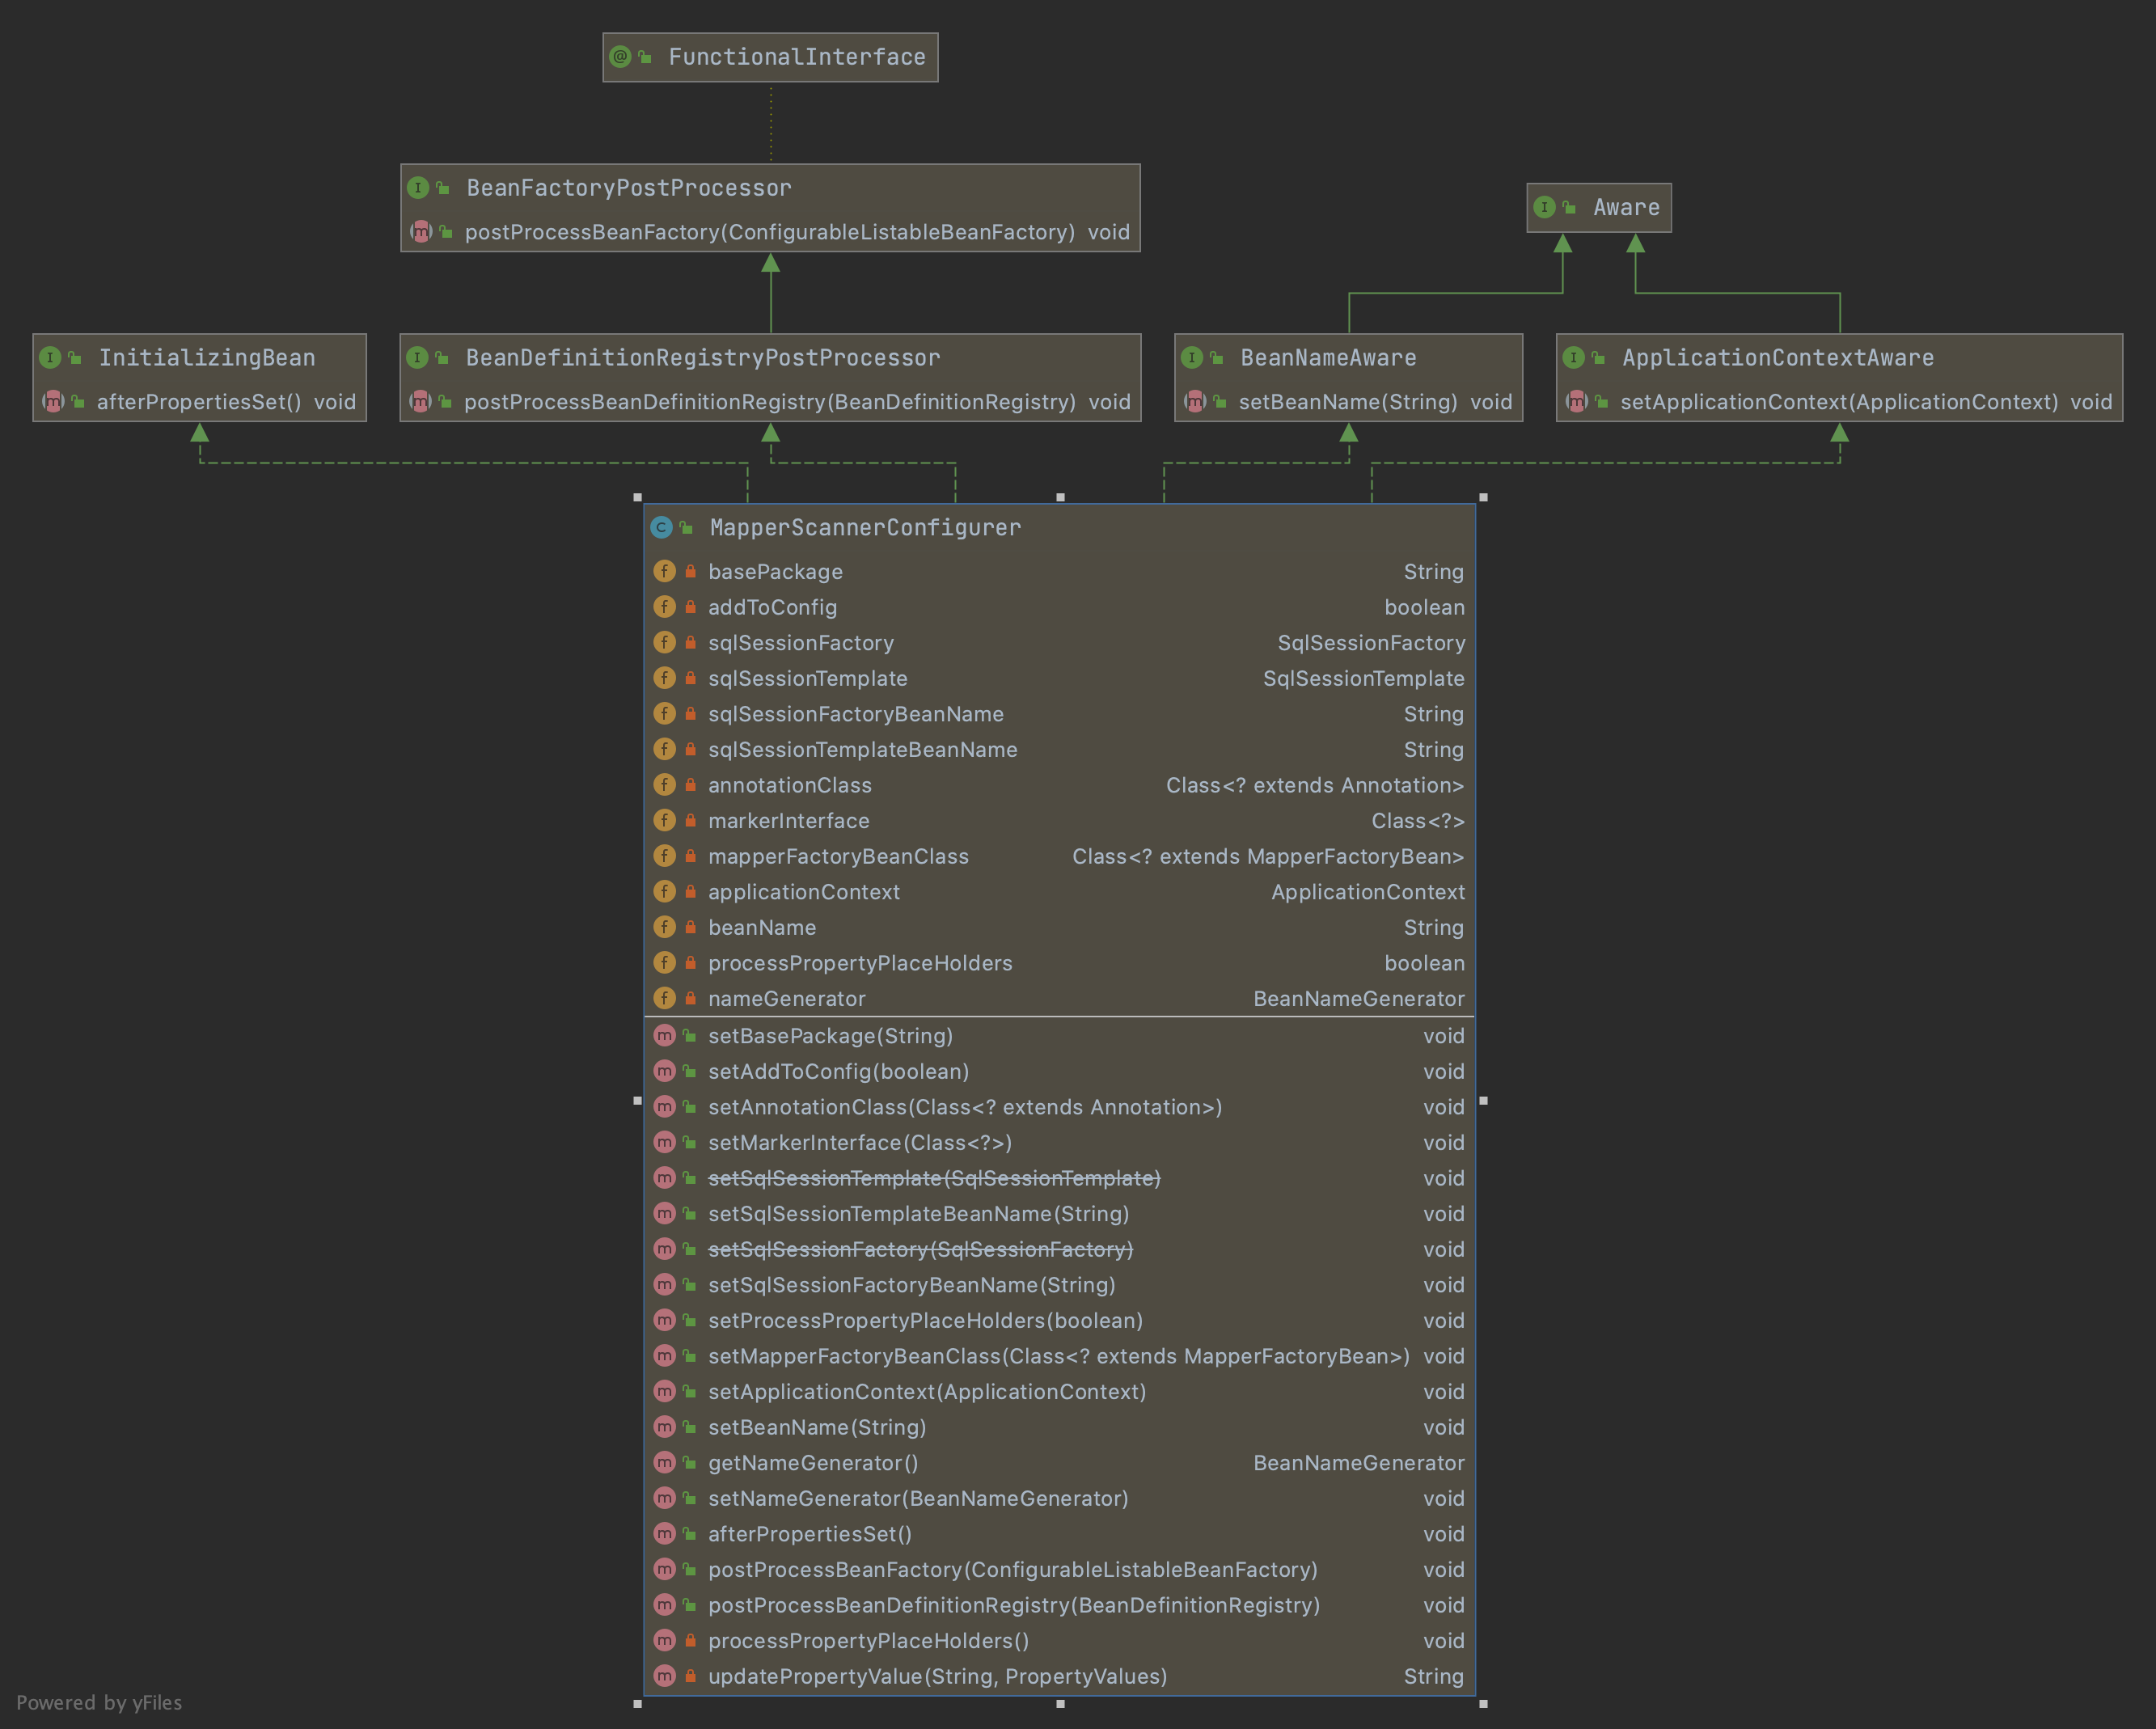
Task: Click the method icon beside afterPropertiesSet in InitializingBean
Action: (x=52, y=401)
